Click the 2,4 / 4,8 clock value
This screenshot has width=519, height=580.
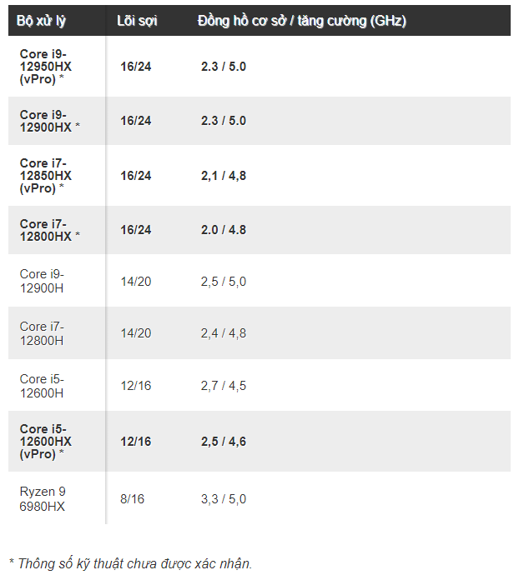224,333
